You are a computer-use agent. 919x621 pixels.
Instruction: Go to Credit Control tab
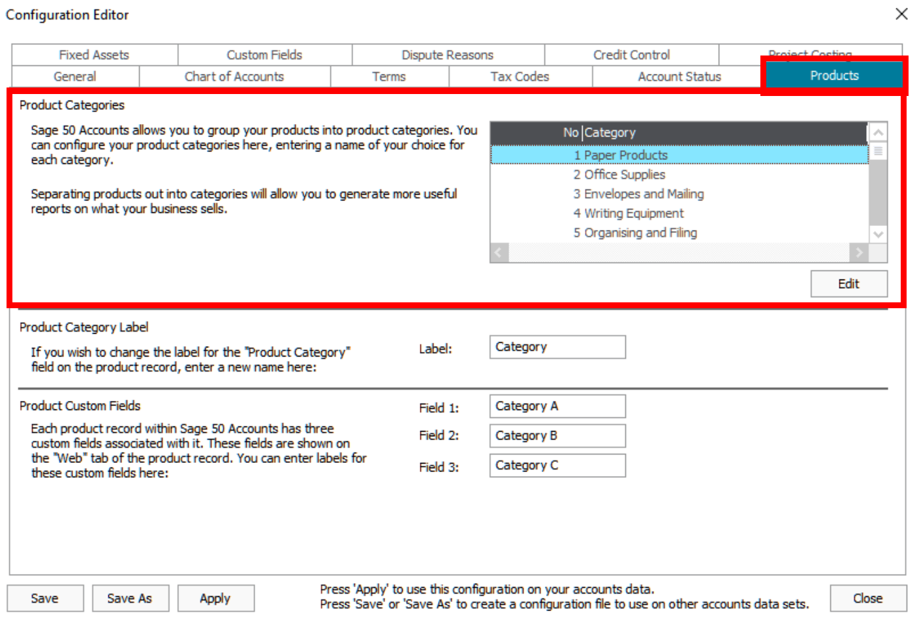tap(631, 55)
